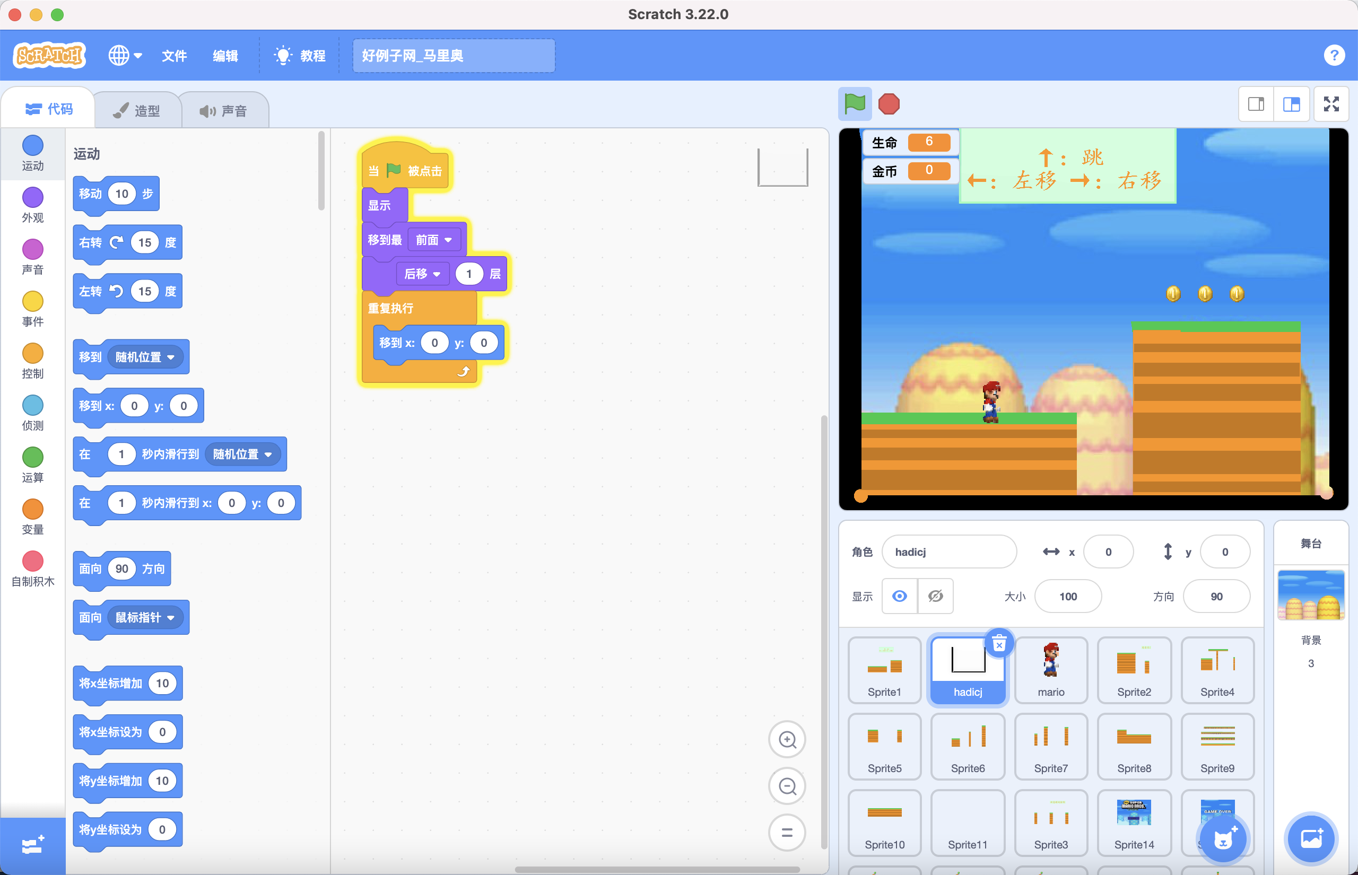Switch to small stage layout
The height and width of the screenshot is (875, 1358).
(1256, 104)
